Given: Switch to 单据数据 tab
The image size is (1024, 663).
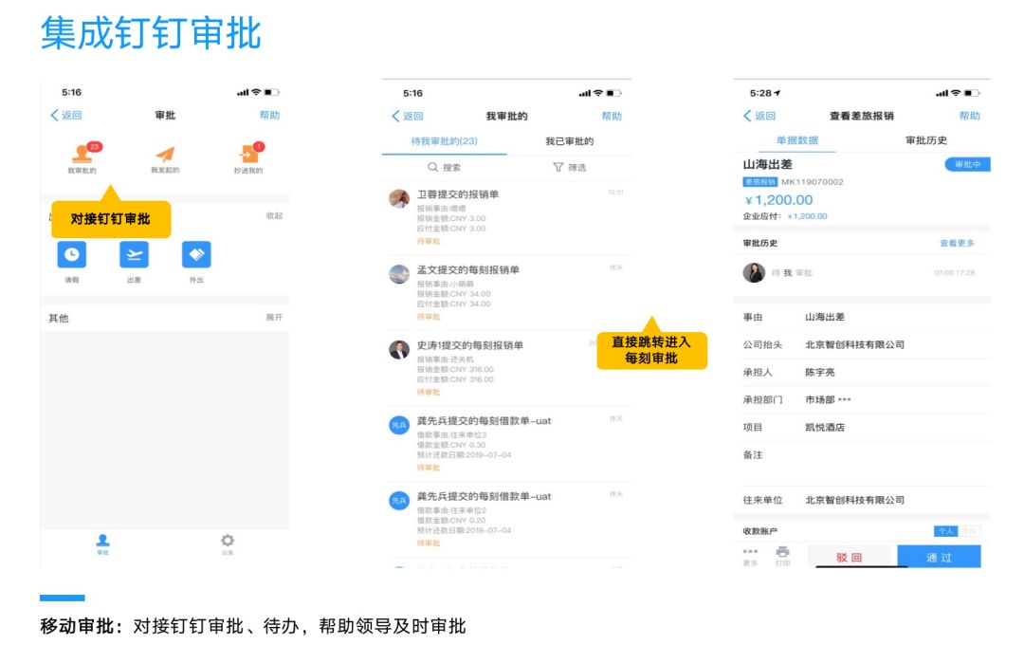Looking at the screenshot, I should click(797, 140).
